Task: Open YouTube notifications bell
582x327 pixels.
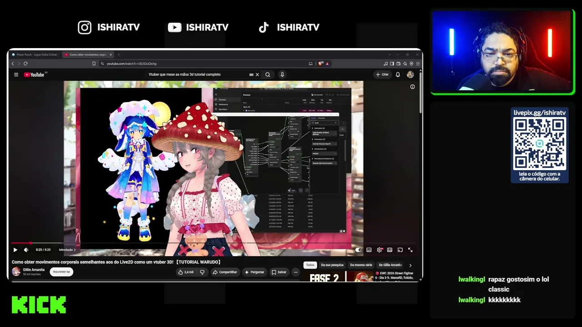Action: coord(398,74)
